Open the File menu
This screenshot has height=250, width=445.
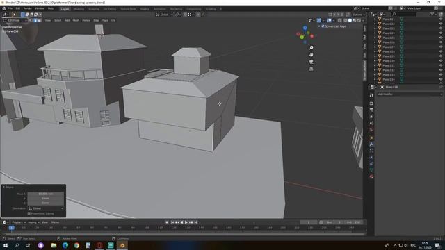(10, 9)
